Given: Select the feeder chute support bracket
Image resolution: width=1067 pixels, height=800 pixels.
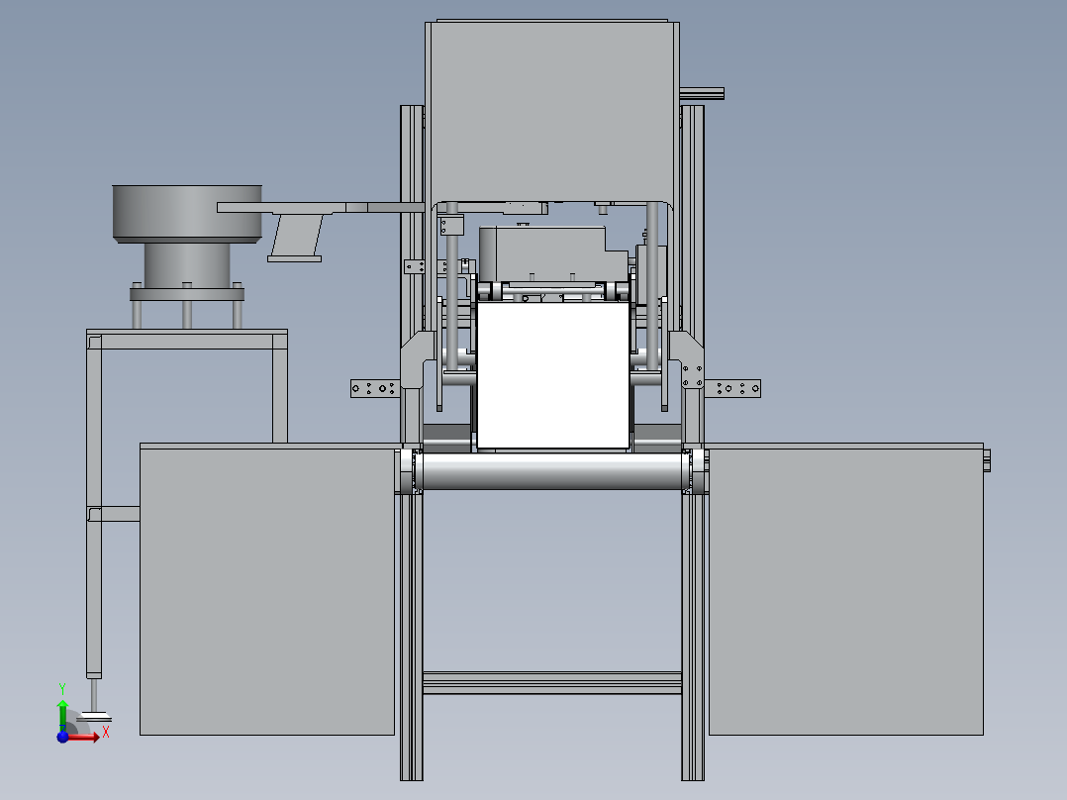Looking at the screenshot, I should [296, 239].
